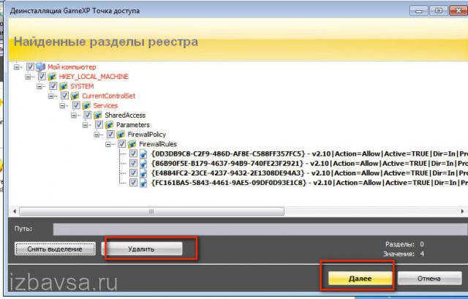
Task: Click the value icon of {86B90F5E entry
Action: tap(143, 164)
